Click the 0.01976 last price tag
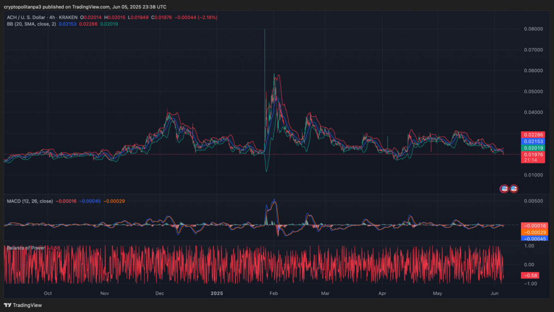This screenshot has width=554, height=312. point(533,154)
